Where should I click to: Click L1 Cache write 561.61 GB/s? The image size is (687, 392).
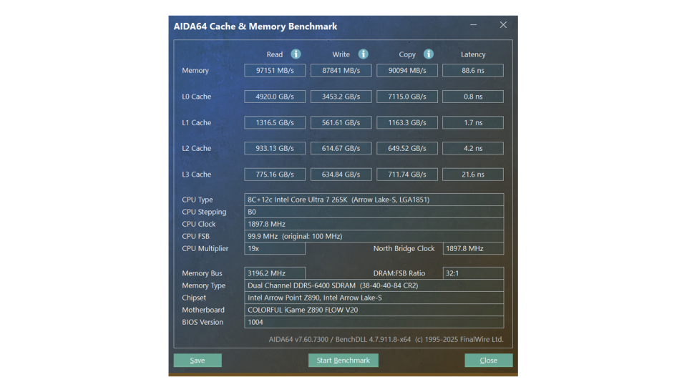tap(341, 122)
